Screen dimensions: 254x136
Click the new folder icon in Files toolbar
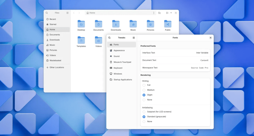coord(159,13)
